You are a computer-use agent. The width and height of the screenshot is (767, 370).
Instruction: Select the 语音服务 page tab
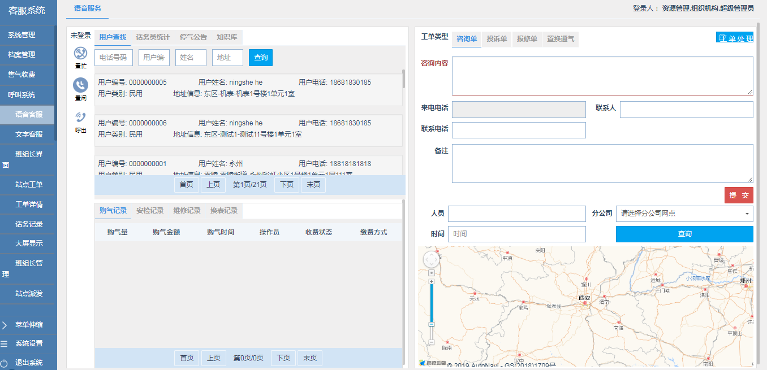point(87,9)
